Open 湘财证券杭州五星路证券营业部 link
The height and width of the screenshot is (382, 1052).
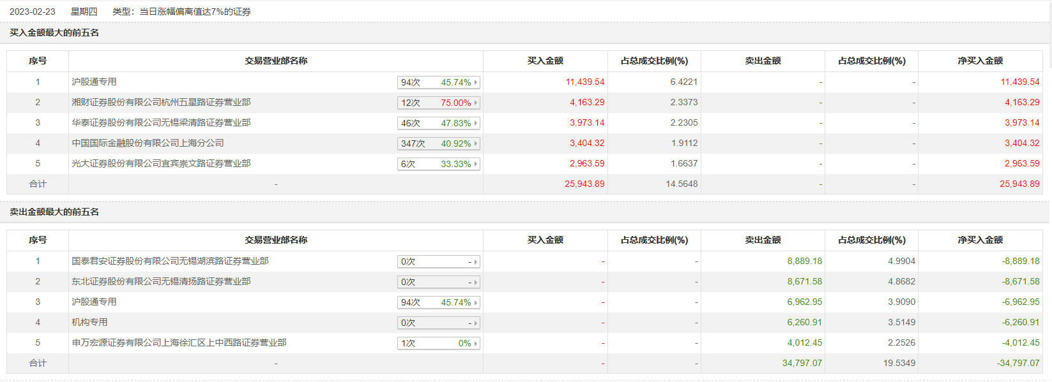pyautogui.click(x=161, y=102)
